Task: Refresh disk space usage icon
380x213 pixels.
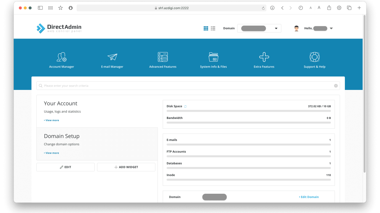Action: click(186, 106)
